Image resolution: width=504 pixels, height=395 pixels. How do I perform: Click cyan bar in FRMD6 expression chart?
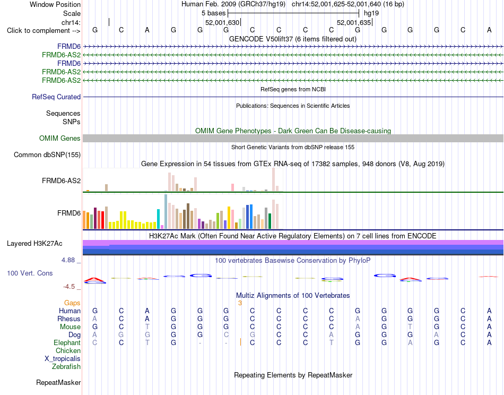point(158,219)
